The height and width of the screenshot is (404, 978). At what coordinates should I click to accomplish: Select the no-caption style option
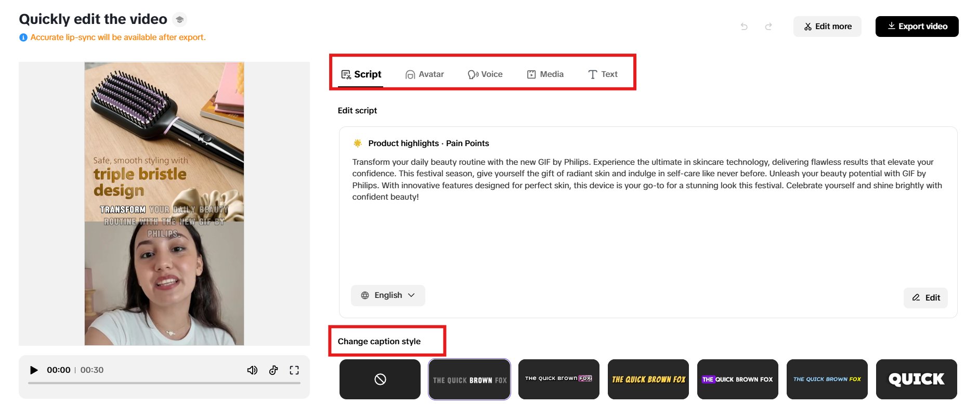(x=380, y=380)
